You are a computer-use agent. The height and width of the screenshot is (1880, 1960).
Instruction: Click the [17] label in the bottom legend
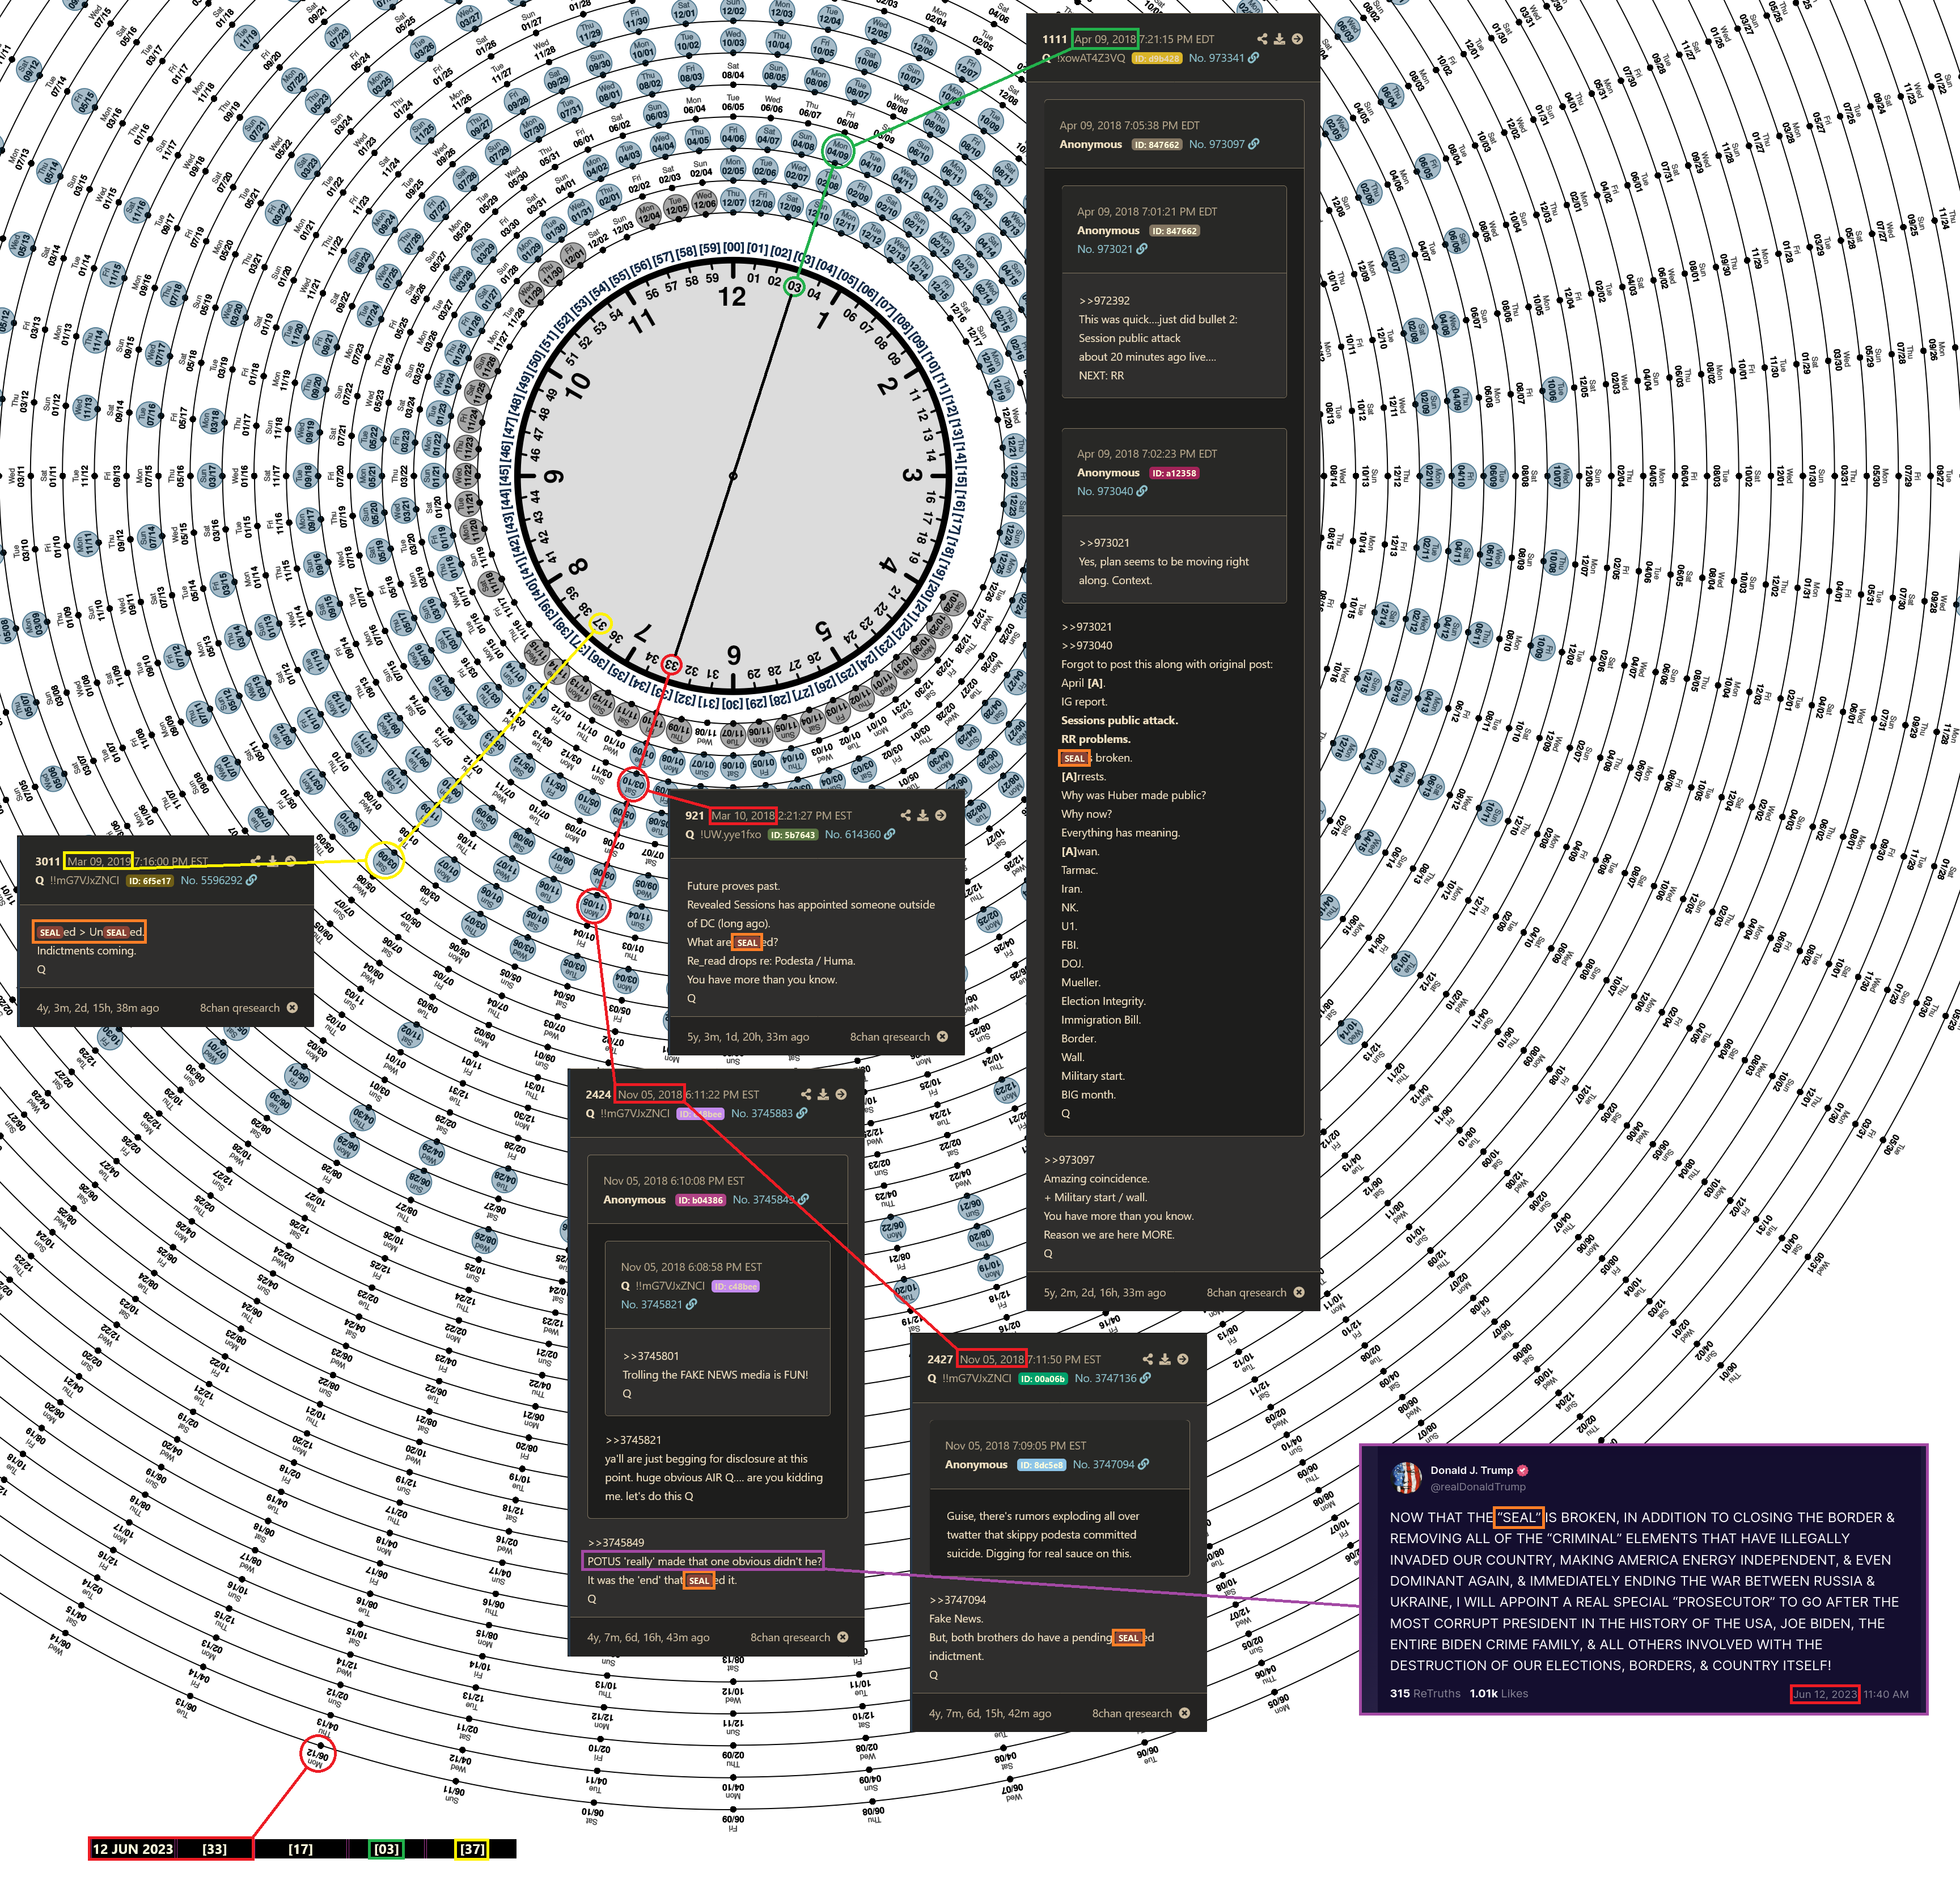301,1849
